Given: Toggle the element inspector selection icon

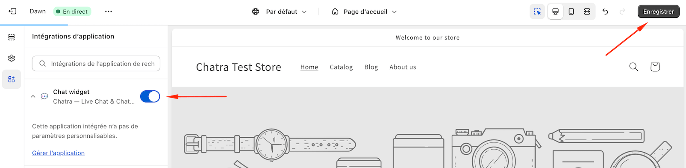Looking at the screenshot, I should pyautogui.click(x=537, y=12).
